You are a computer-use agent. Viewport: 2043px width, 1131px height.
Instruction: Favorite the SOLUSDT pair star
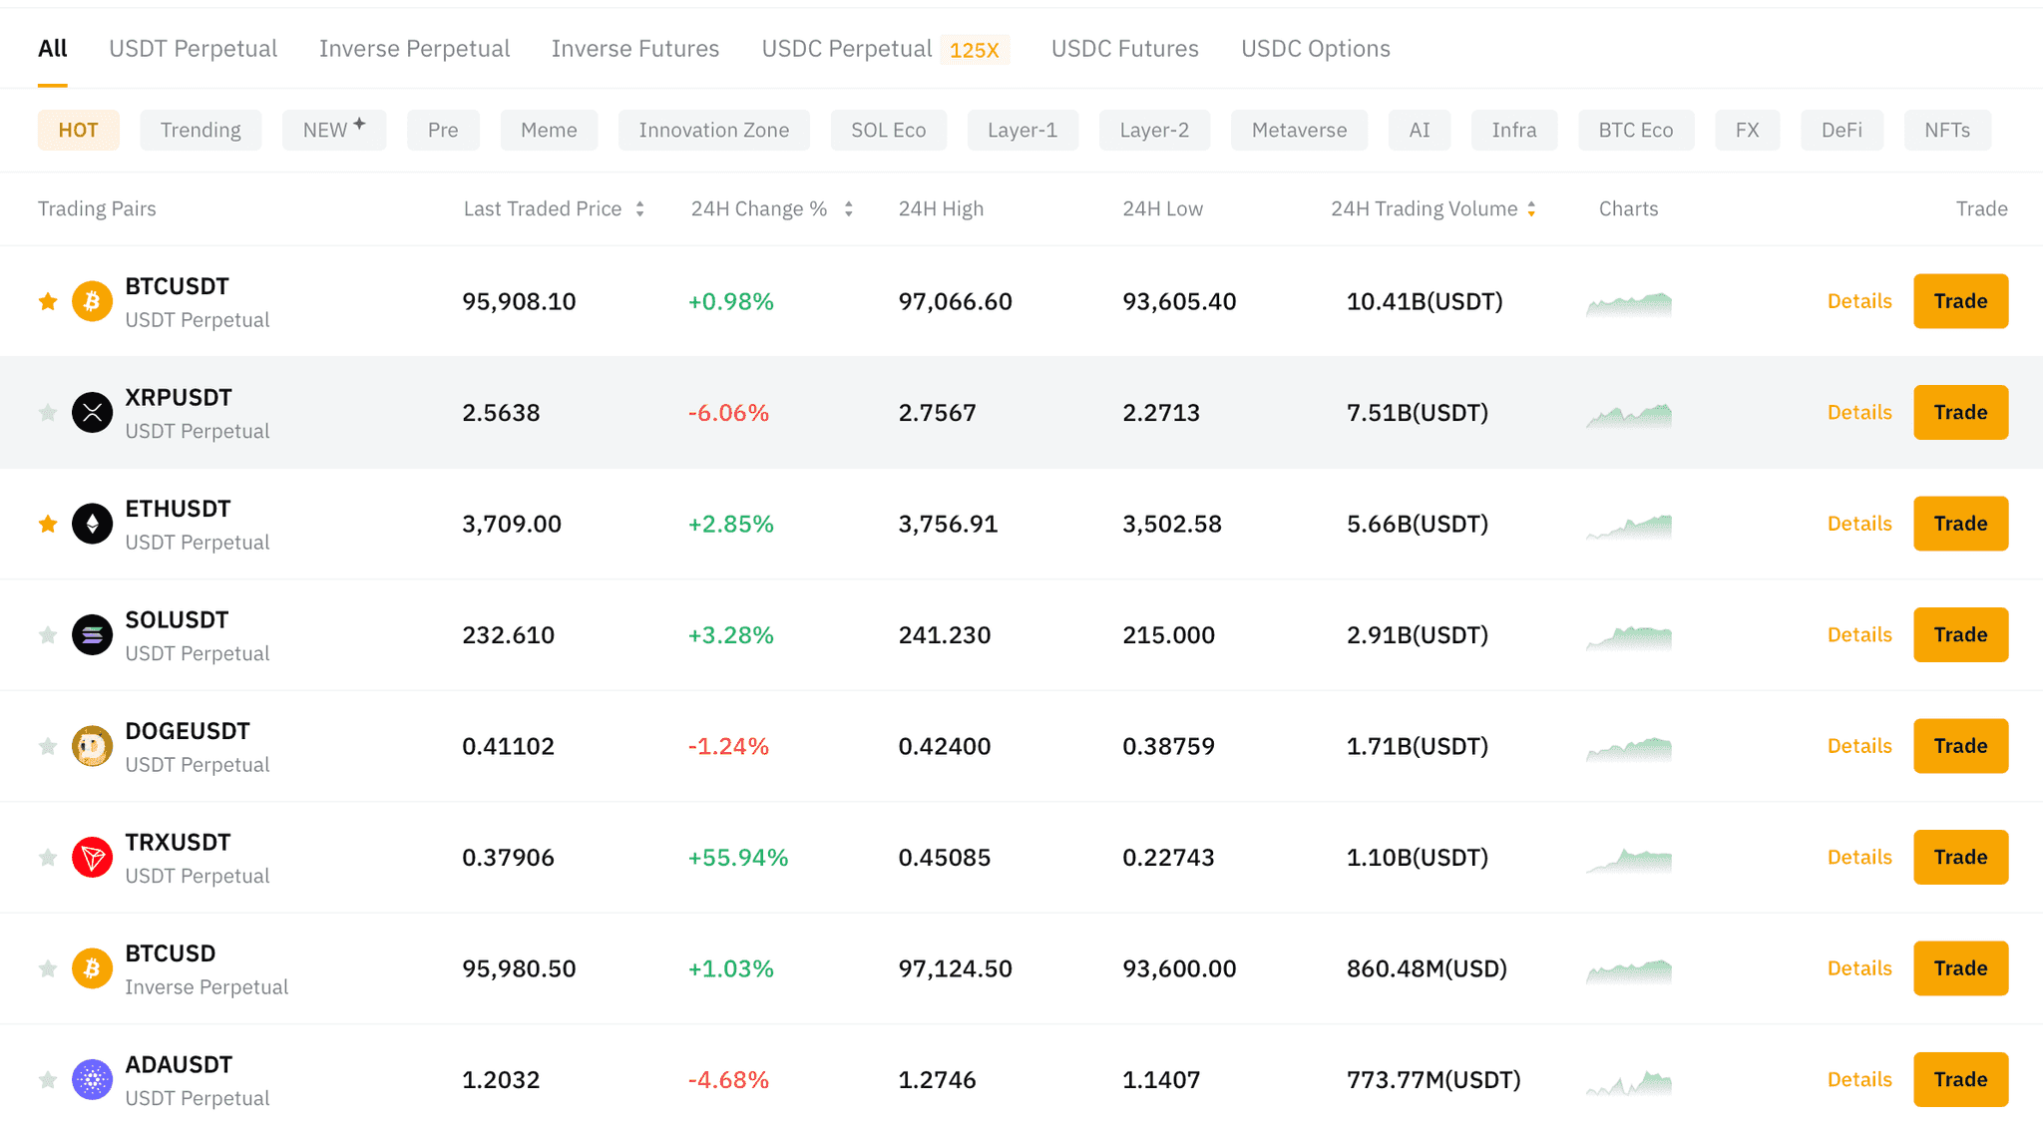(47, 634)
